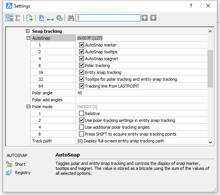The width and height of the screenshot is (220, 195).
Task: Collapse the Polar mode options
Action: pyautogui.click(x=28, y=107)
